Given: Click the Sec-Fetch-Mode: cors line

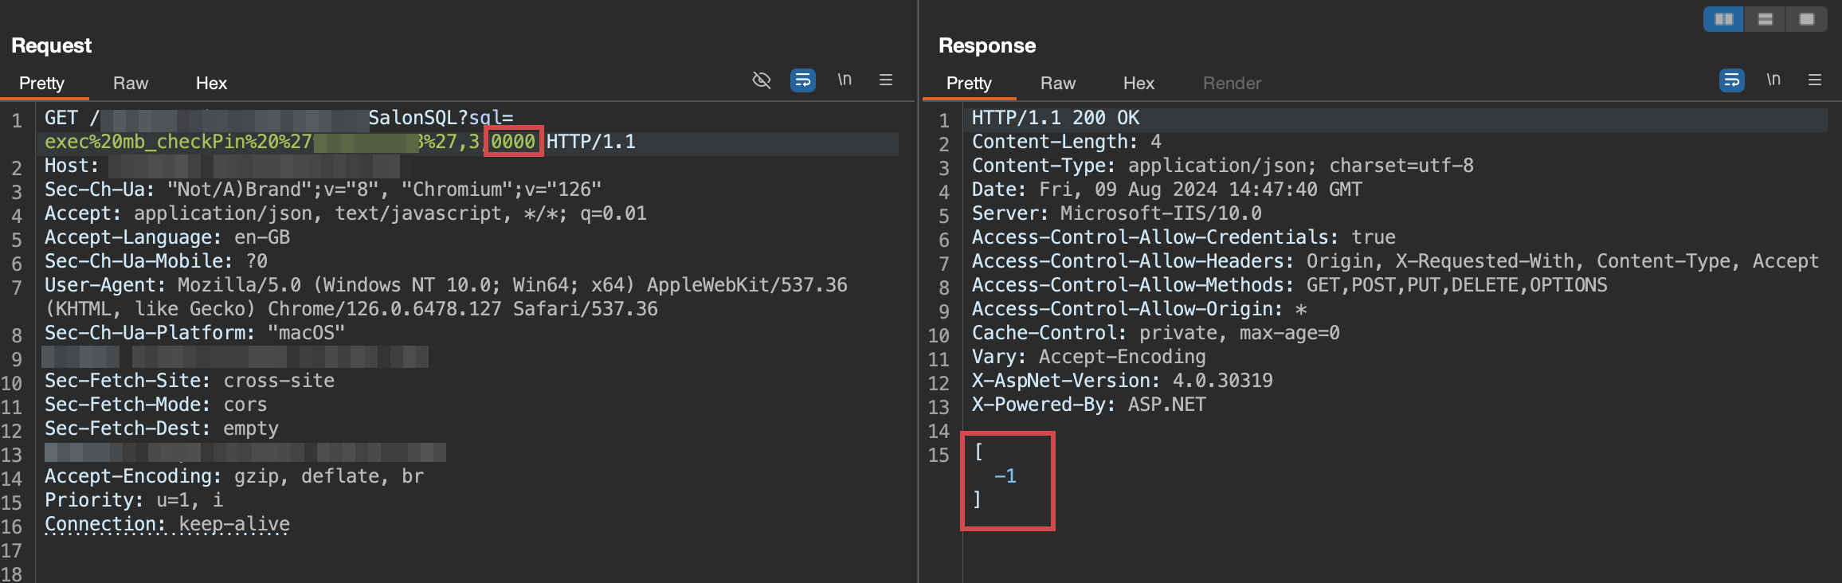Looking at the screenshot, I should pyautogui.click(x=156, y=405).
